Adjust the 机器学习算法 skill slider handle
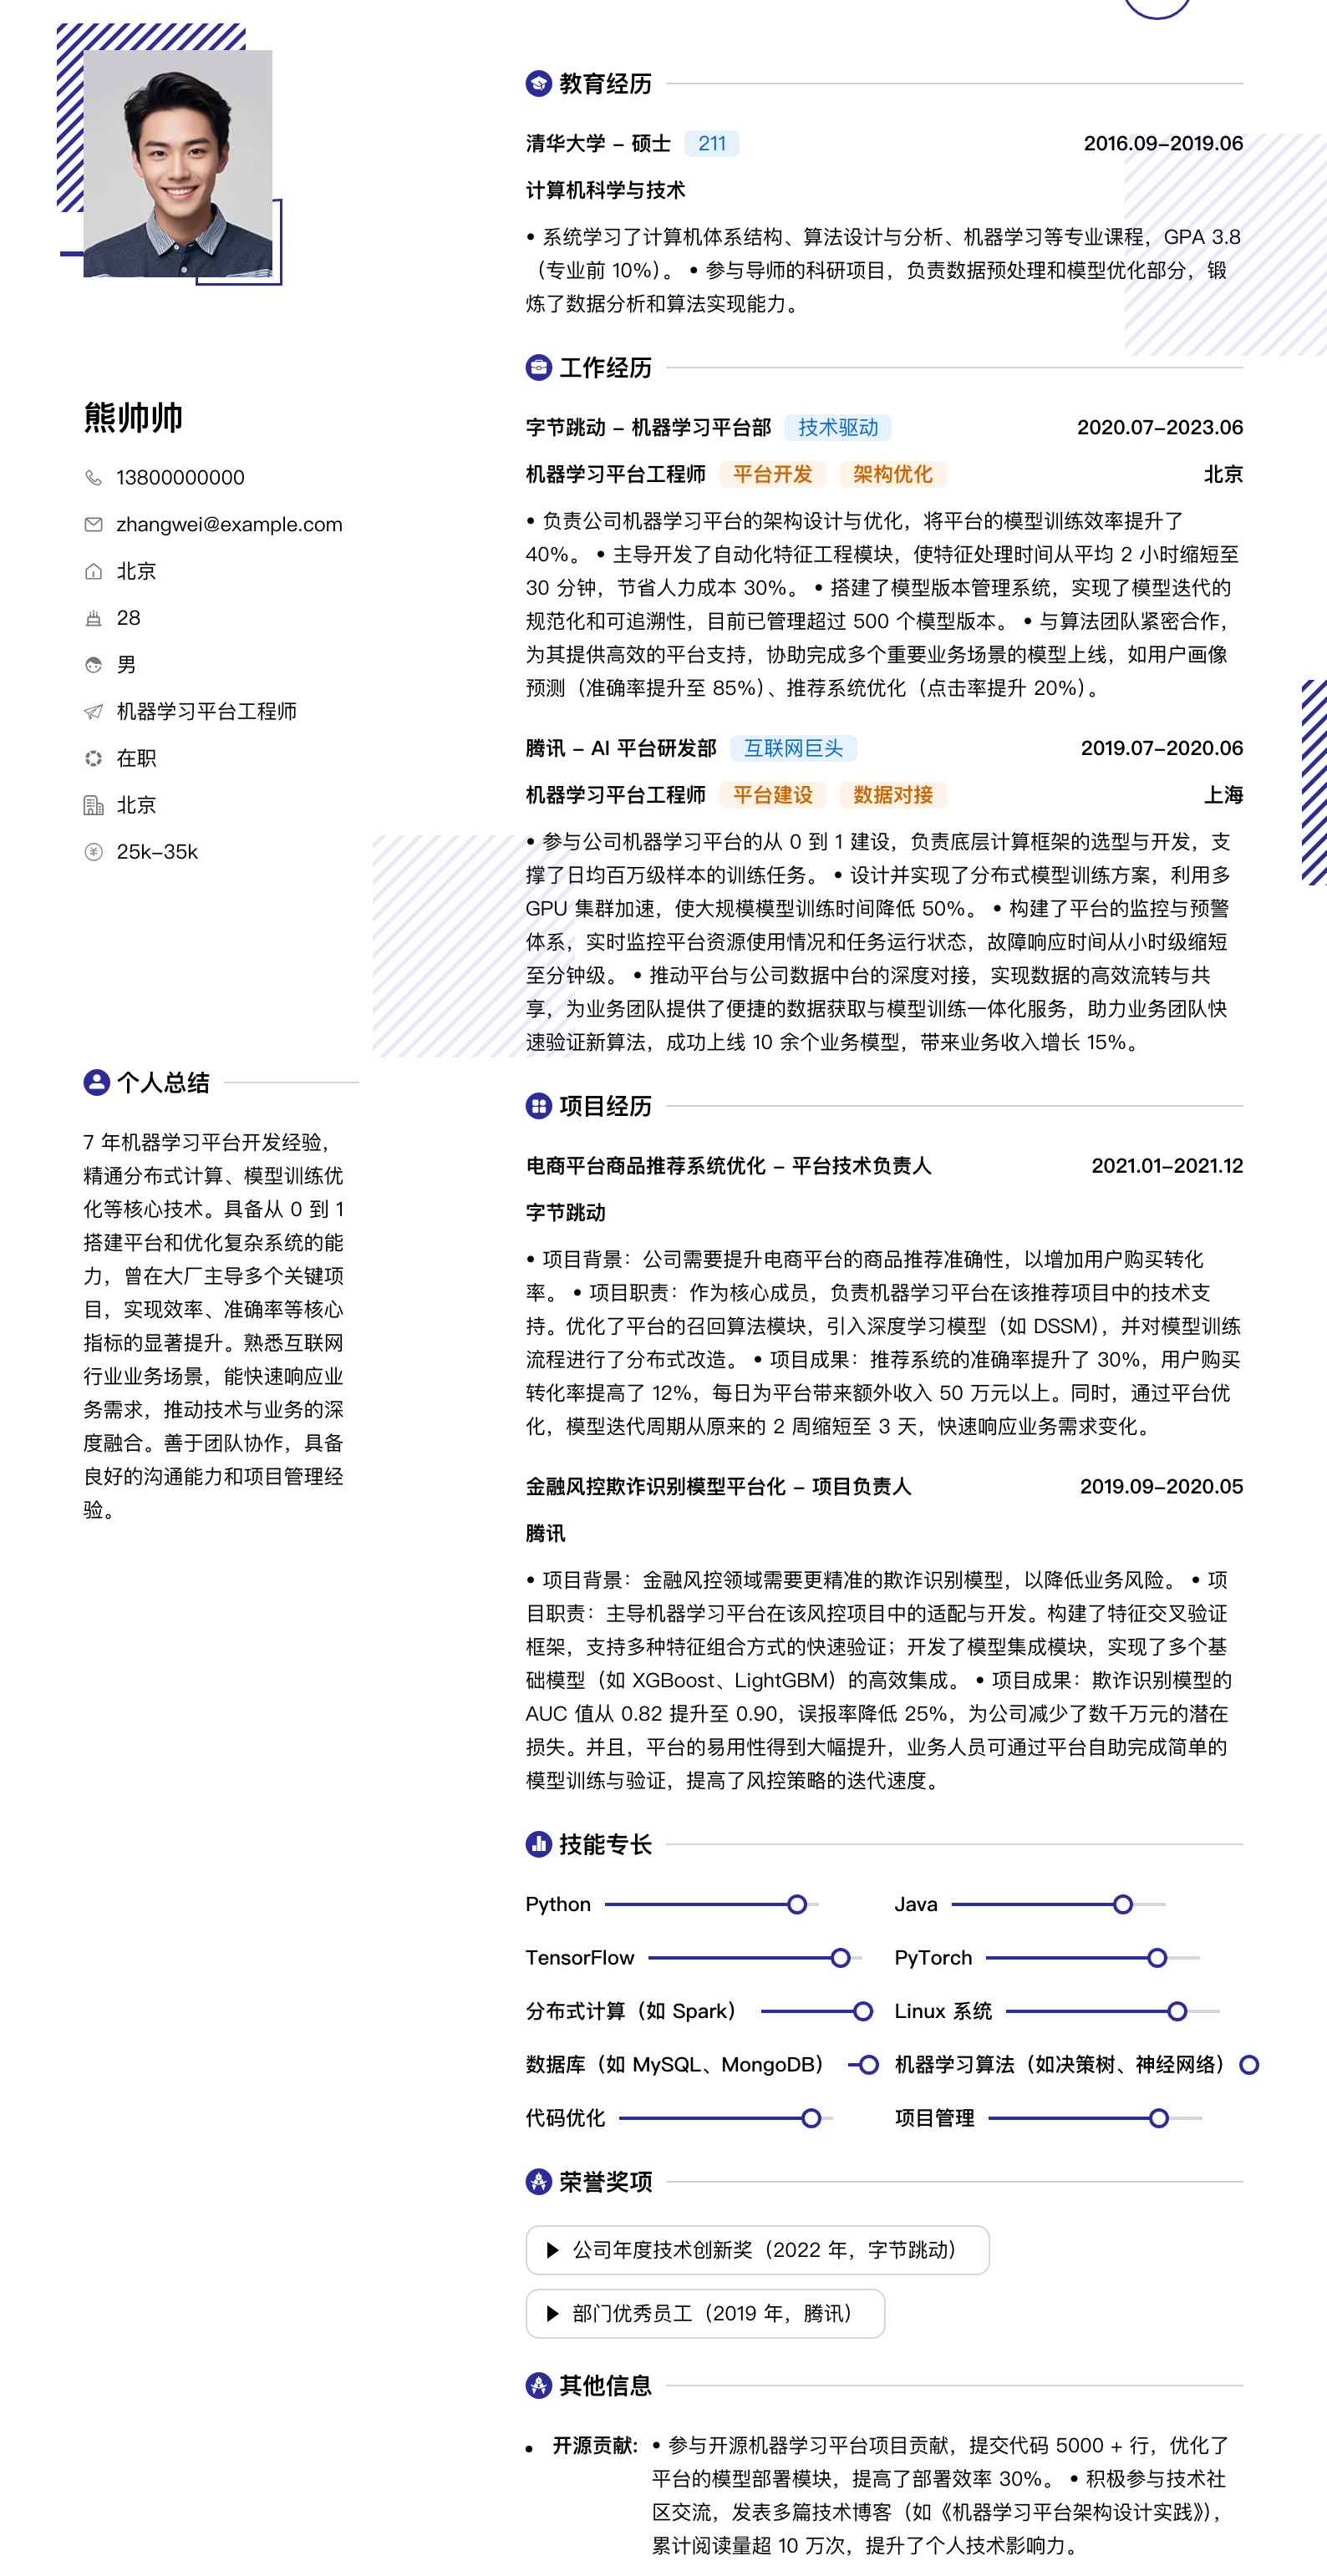 (1249, 2065)
